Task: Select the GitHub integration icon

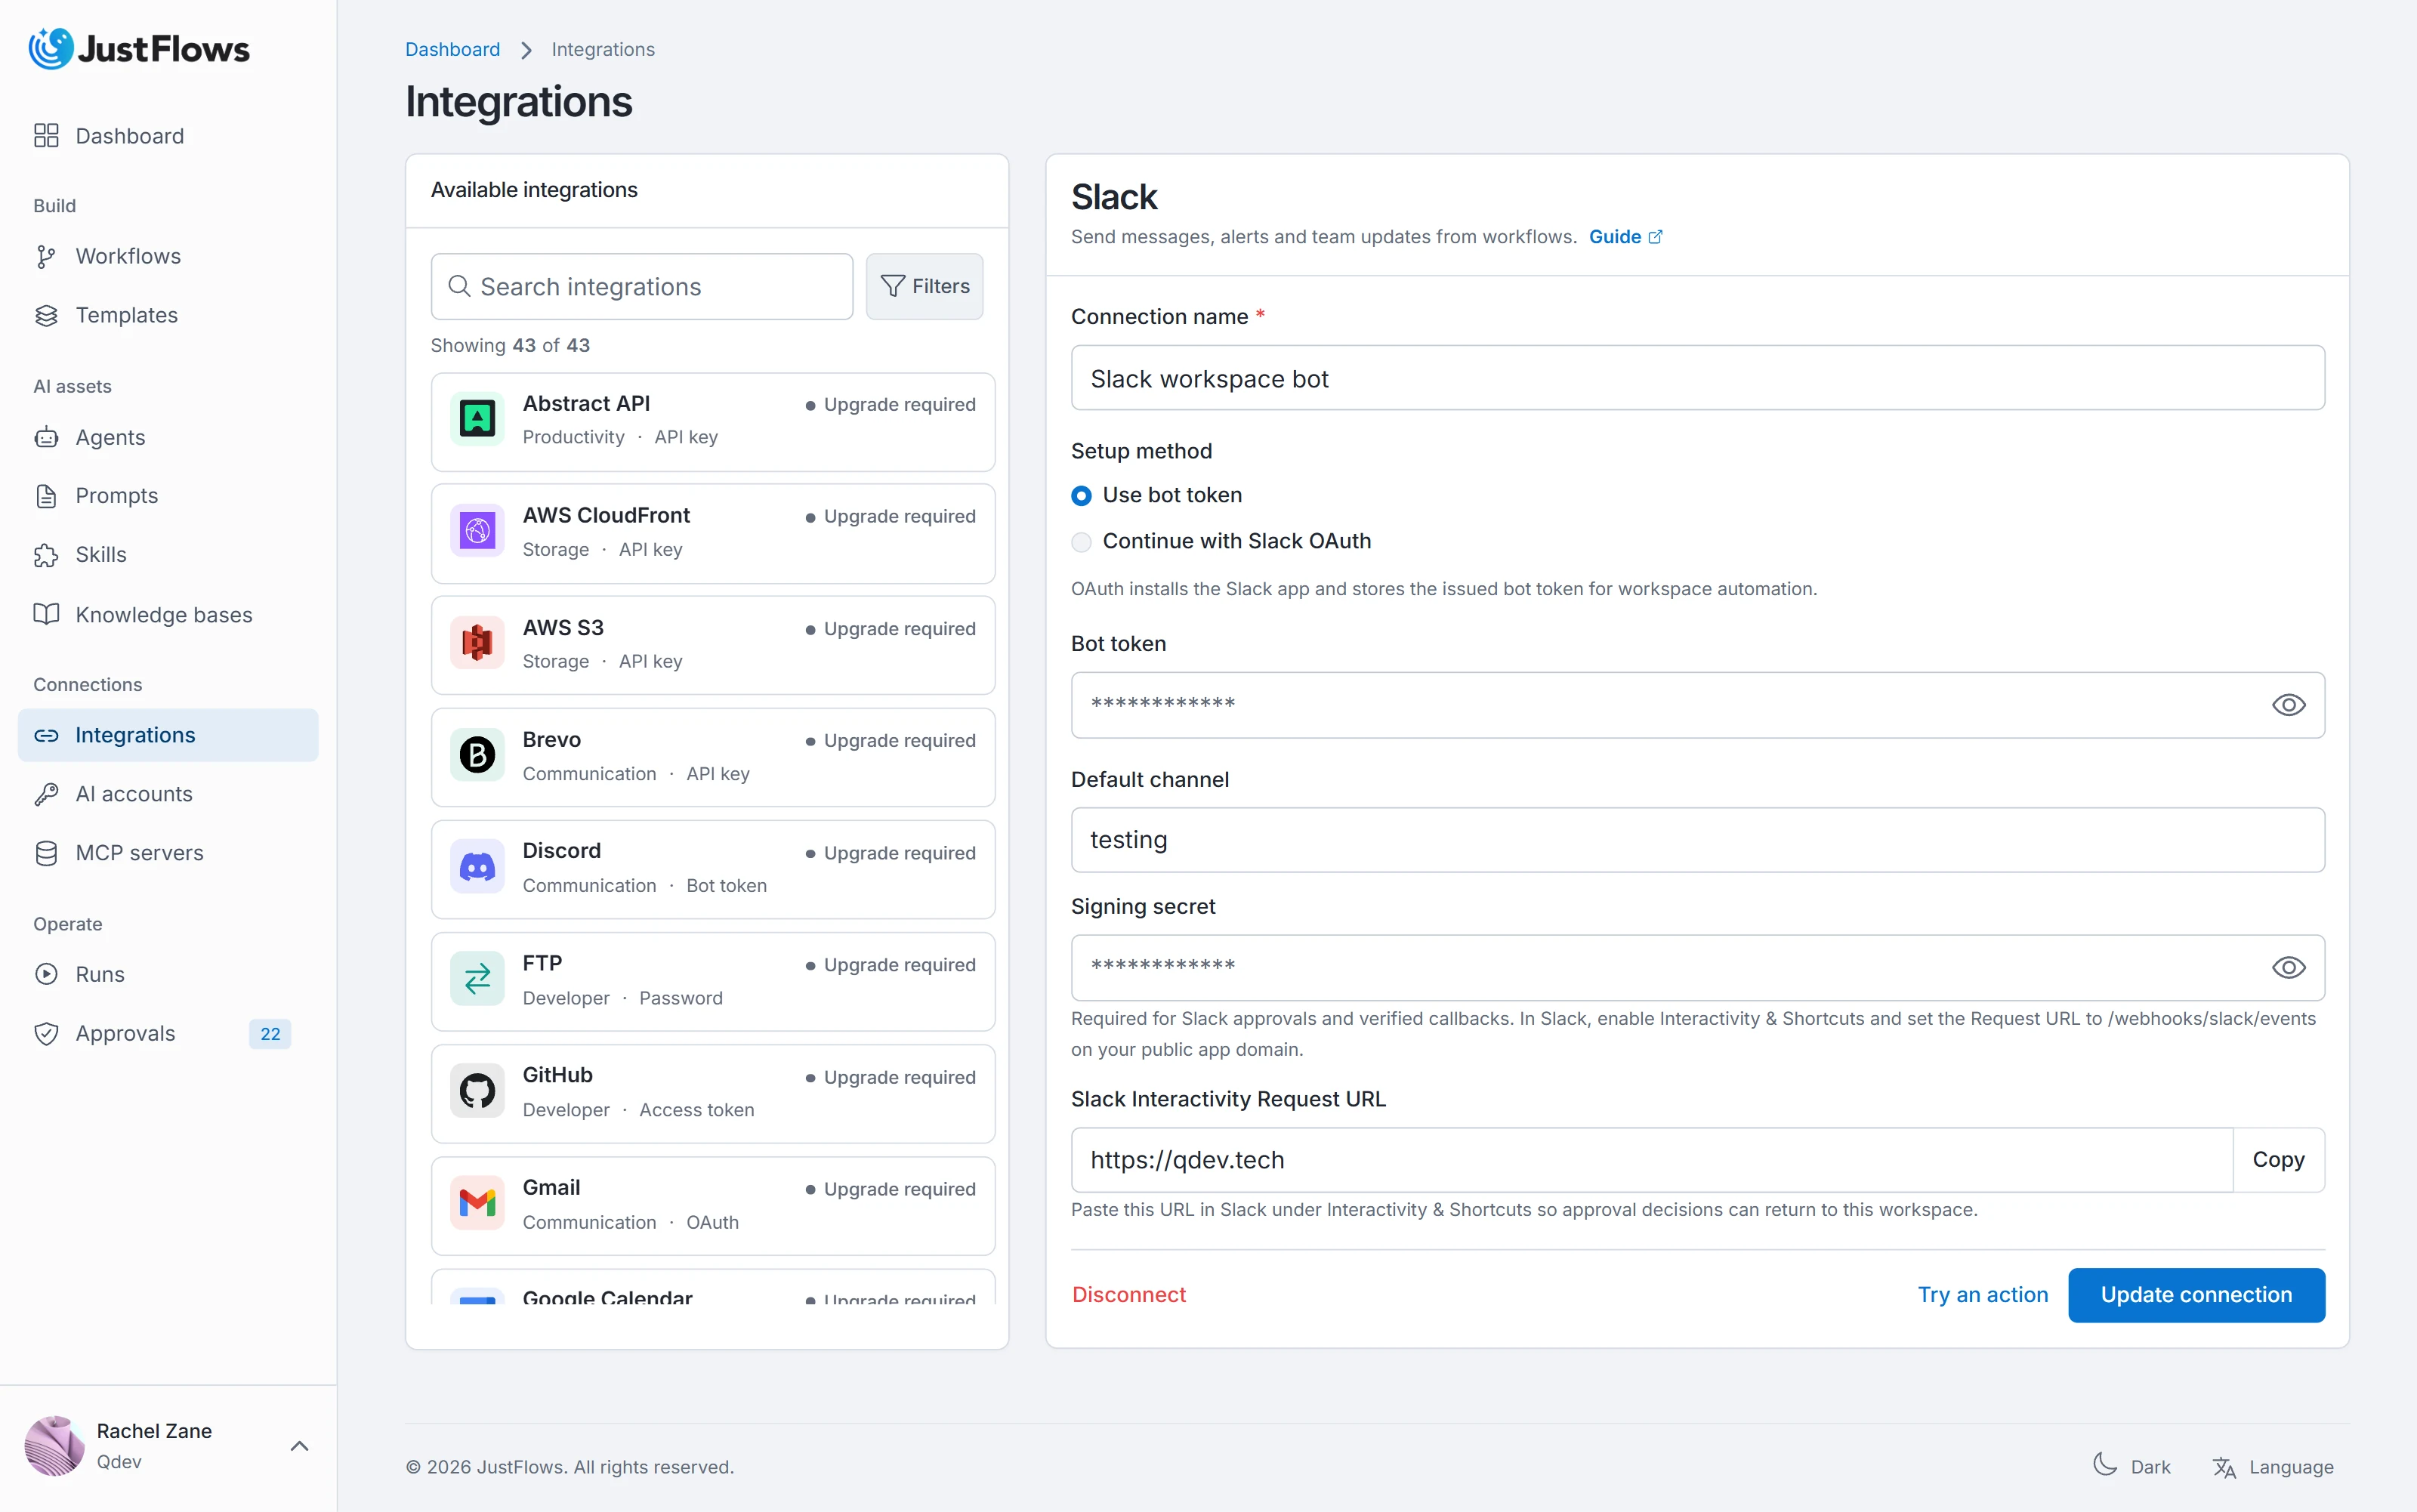Action: [x=477, y=1091]
